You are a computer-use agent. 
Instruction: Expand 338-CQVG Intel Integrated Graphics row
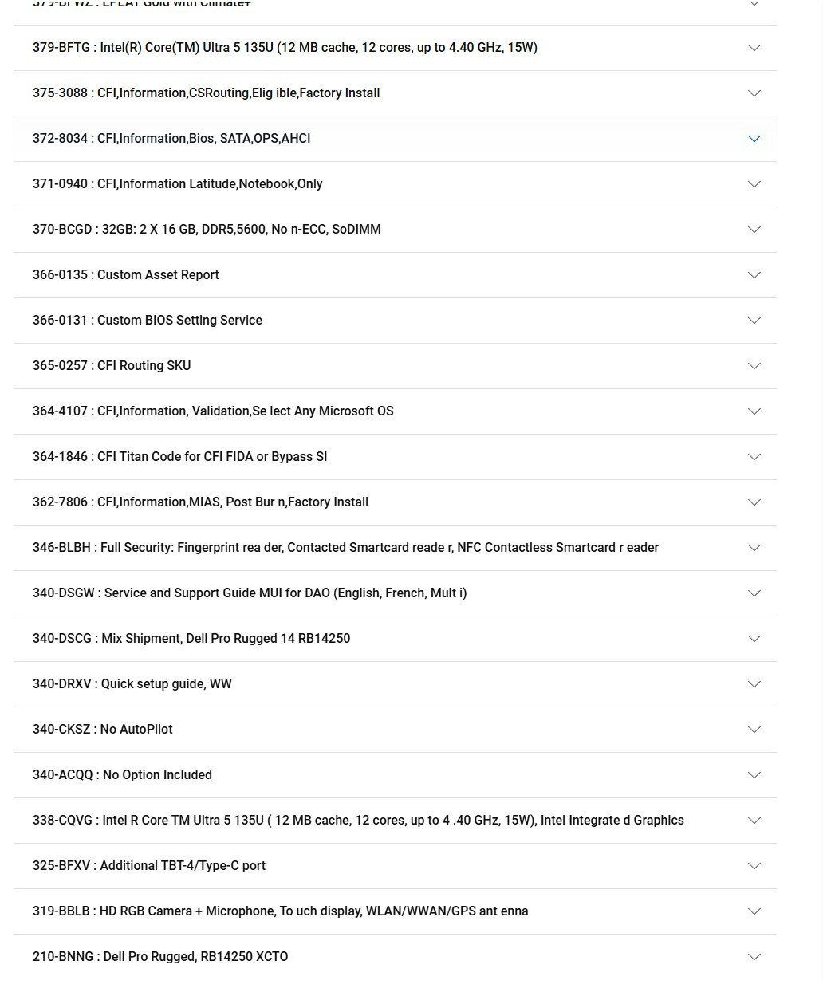click(x=395, y=821)
